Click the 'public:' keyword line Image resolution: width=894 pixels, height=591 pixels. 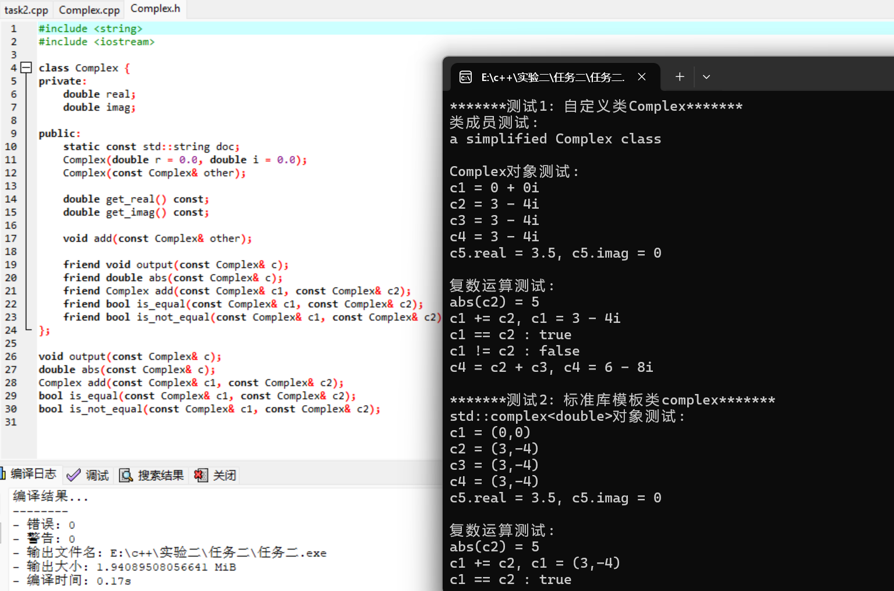[x=59, y=133]
